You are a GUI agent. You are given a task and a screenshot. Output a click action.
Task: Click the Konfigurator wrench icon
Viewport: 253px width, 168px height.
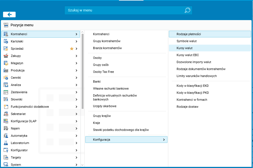tap(6, 150)
